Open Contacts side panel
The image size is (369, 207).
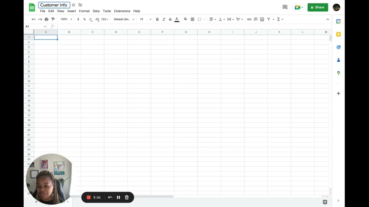click(338, 60)
